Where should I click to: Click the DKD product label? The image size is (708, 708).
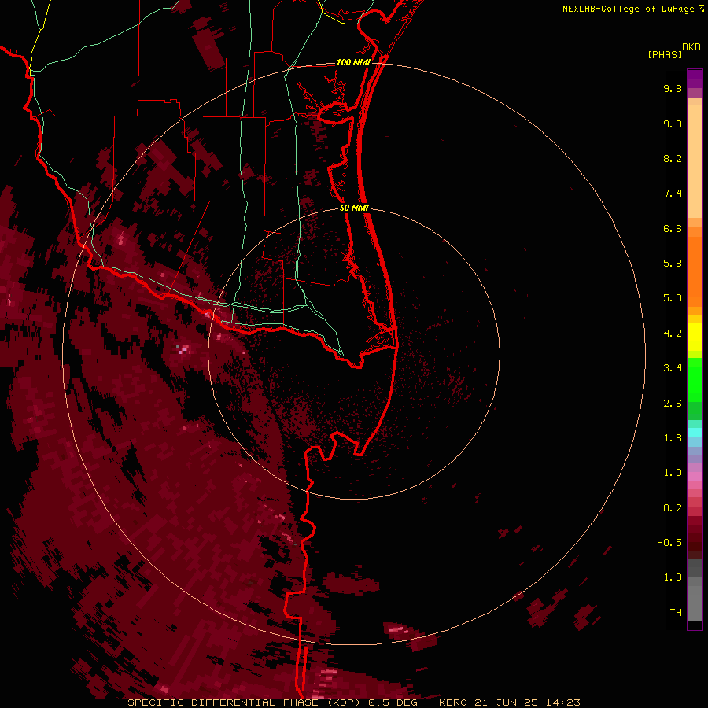[x=691, y=47]
